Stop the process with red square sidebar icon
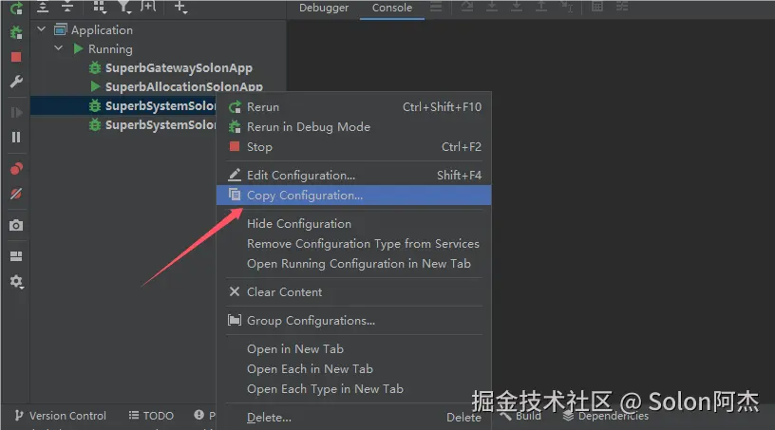 [16, 57]
